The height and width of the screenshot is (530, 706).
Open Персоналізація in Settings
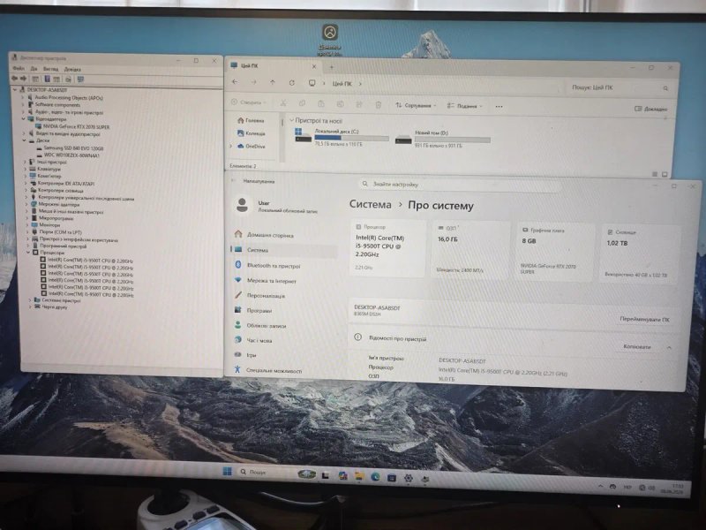tap(259, 296)
